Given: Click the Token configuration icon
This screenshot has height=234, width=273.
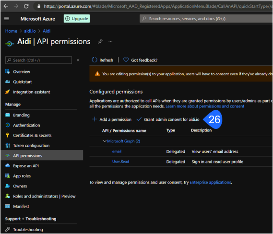Looking at the screenshot, I should pyautogui.click(x=8, y=145).
